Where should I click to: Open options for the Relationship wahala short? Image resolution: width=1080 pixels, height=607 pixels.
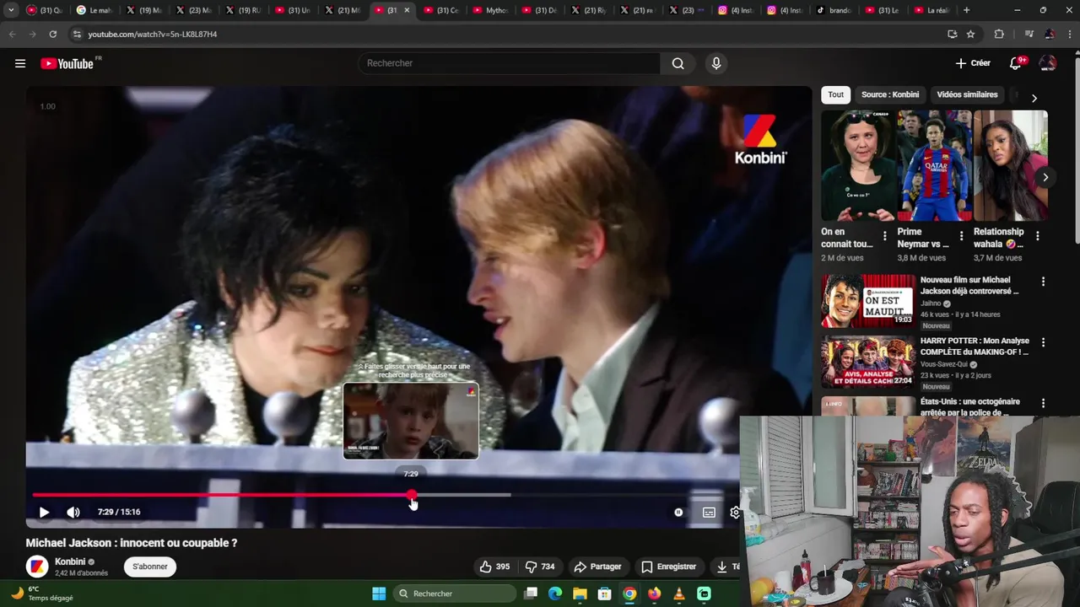(x=1037, y=236)
